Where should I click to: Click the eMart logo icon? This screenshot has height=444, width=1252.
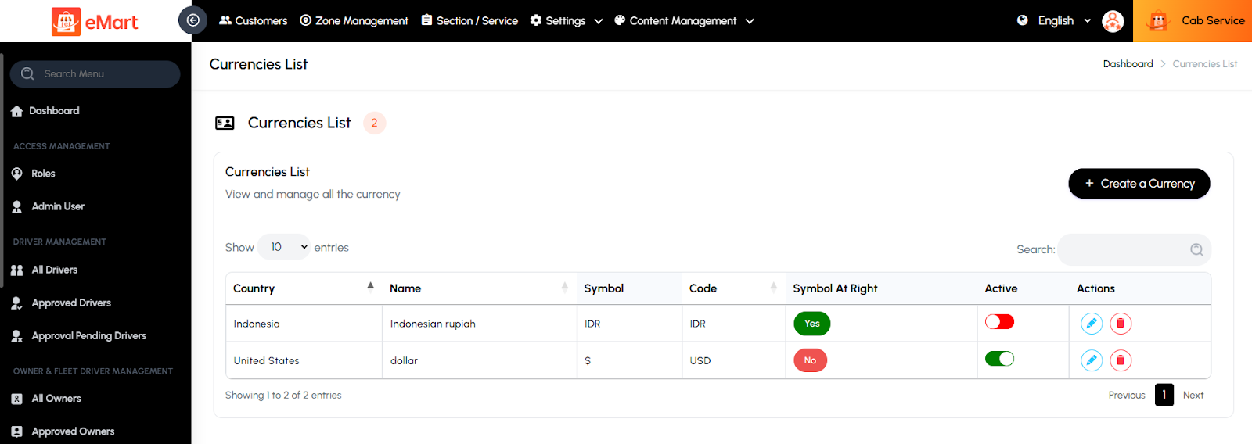(x=66, y=22)
